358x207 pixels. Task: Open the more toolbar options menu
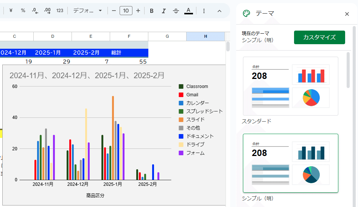coord(204,11)
